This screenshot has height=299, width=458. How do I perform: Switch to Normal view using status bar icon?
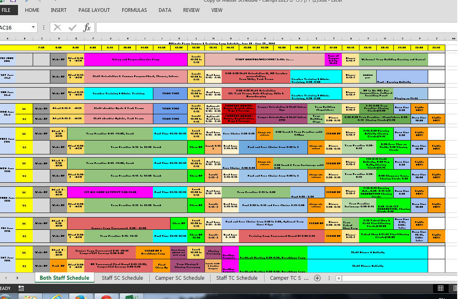tap(440, 288)
